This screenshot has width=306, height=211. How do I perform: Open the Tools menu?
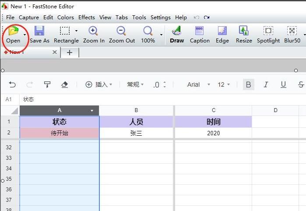coord(139,18)
